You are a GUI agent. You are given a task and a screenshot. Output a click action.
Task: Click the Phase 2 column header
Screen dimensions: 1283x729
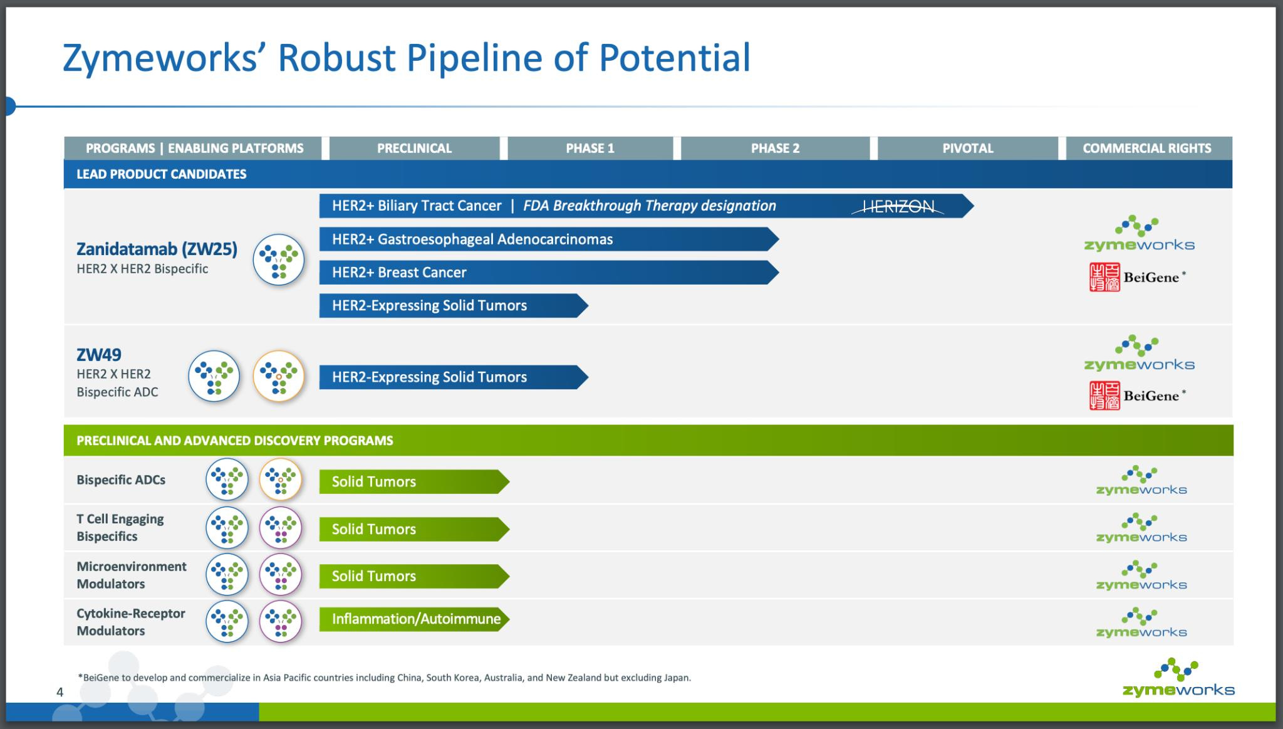tap(775, 148)
